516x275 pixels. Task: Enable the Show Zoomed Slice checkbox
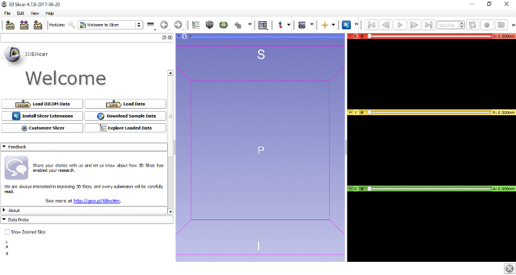[7, 232]
